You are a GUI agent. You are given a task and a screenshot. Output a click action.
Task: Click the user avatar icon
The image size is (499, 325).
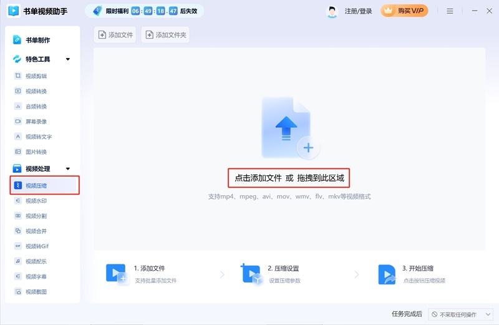332,11
